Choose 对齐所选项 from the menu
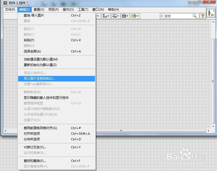The height and width of the screenshot is (171, 217). [57, 134]
